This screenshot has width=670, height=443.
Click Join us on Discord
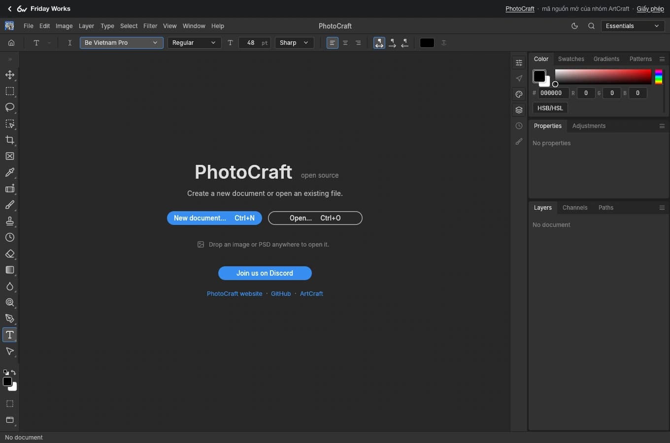[x=265, y=273]
